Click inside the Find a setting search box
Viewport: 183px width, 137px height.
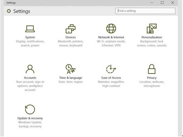coord(145,11)
